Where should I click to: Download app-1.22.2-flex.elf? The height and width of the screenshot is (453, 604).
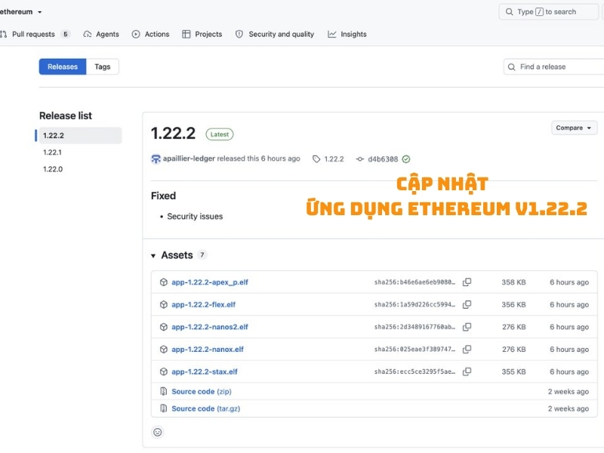coord(203,305)
